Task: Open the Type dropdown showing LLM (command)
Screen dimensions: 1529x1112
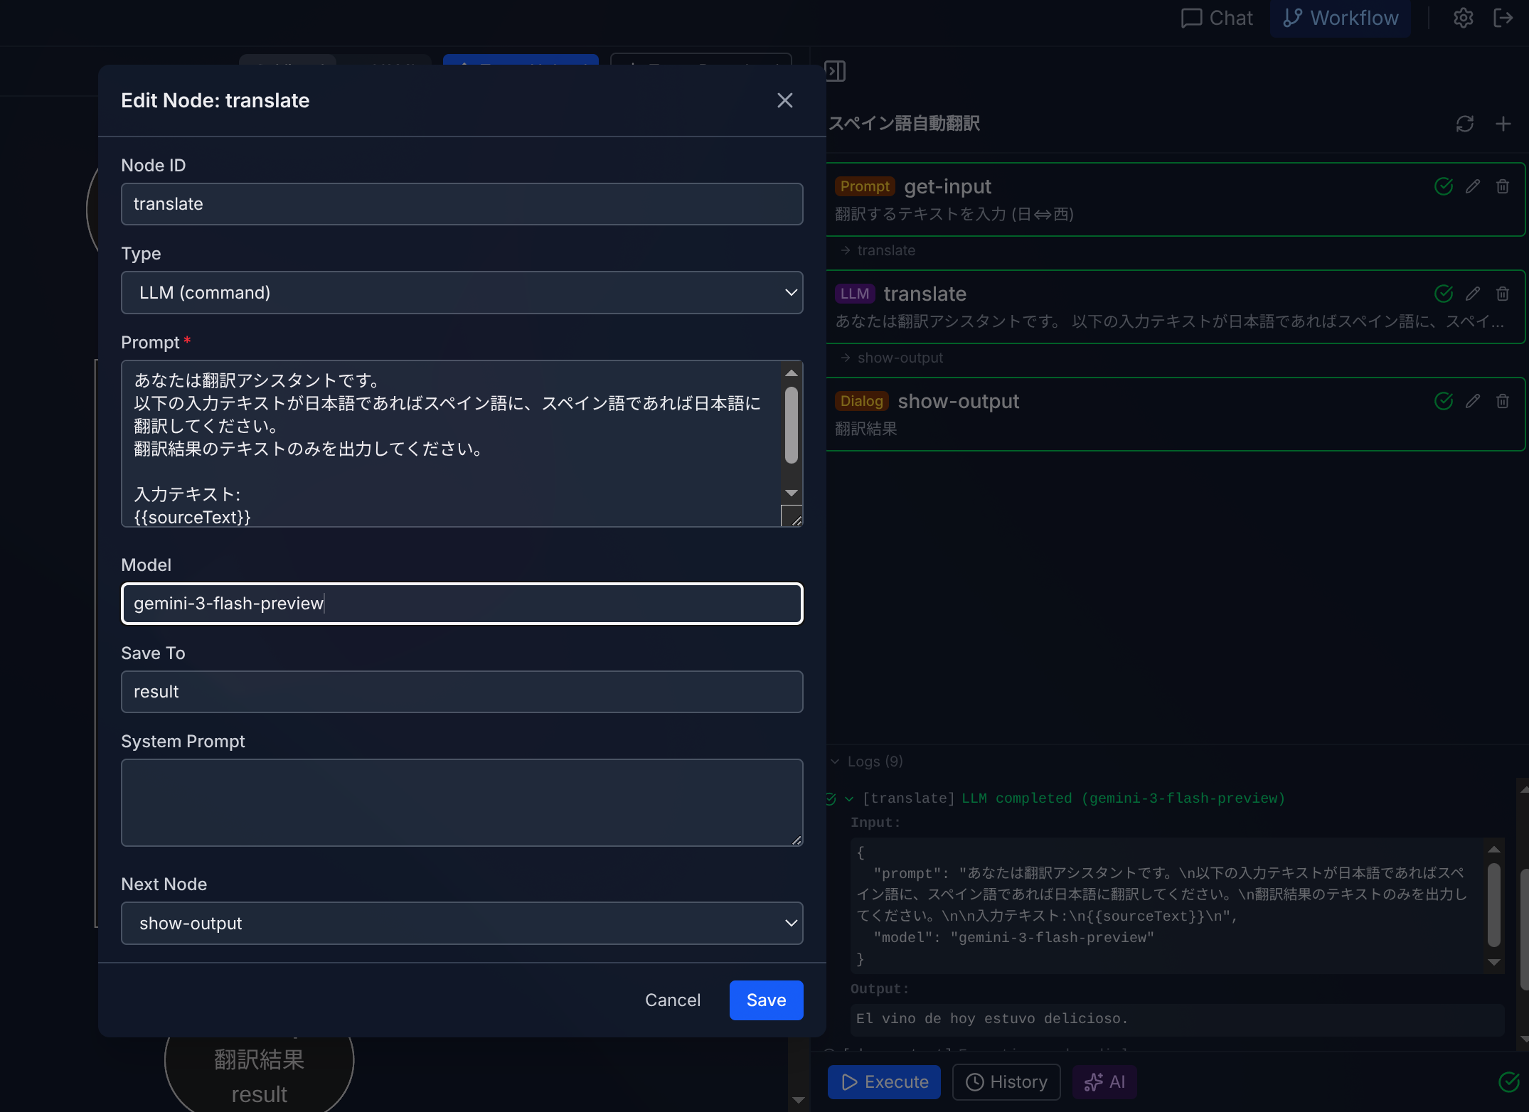Action: [462, 292]
